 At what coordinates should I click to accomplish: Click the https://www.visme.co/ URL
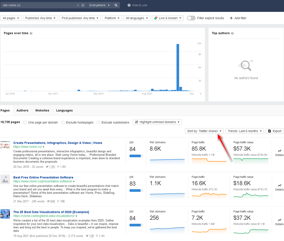point(28,147)
